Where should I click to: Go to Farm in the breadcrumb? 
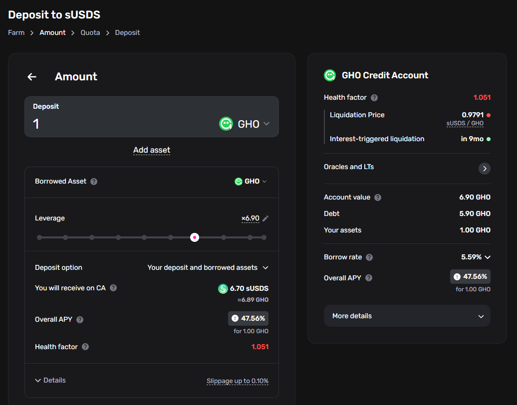(x=16, y=32)
